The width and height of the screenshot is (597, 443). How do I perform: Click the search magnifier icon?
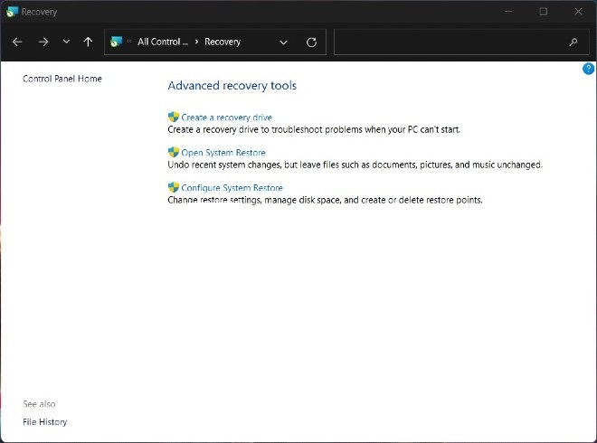point(573,42)
